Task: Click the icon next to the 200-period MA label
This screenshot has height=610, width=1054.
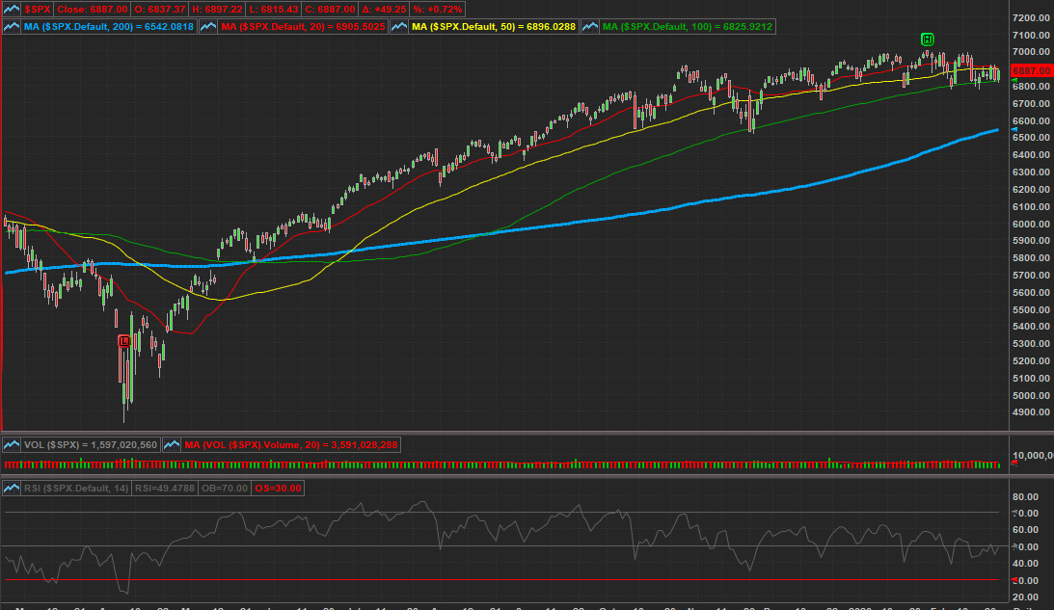Action: point(12,27)
